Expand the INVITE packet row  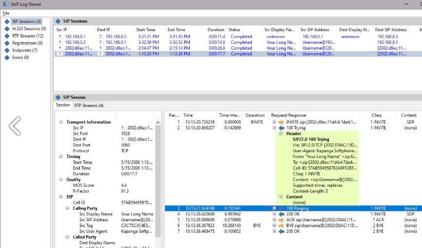pyautogui.click(x=275, y=122)
